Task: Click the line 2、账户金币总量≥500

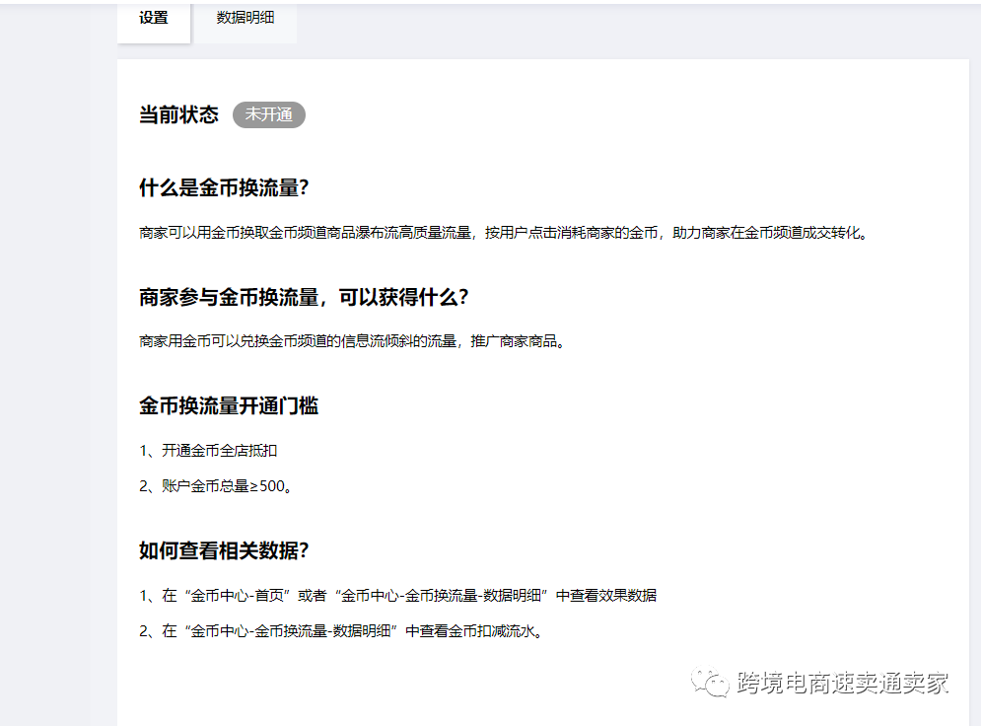Action: coord(216,486)
